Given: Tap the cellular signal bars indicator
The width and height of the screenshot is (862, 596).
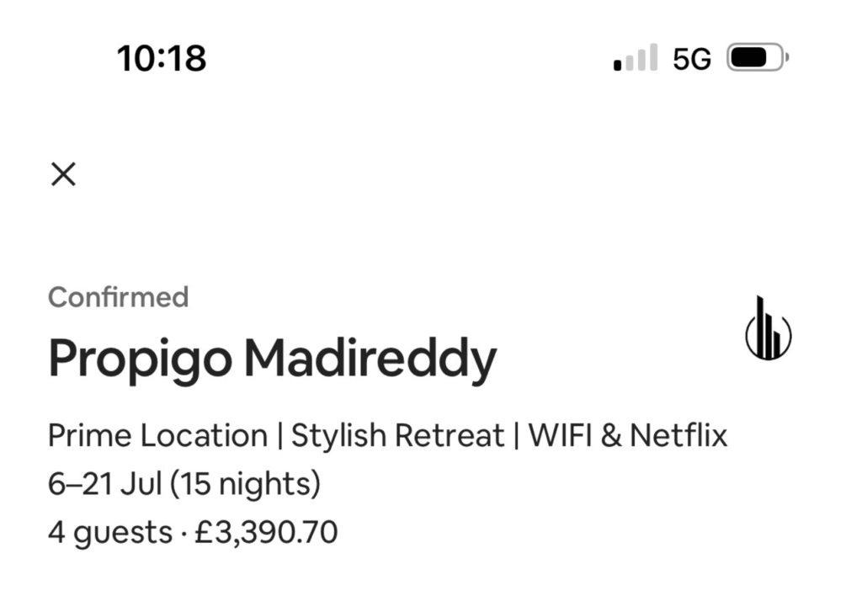Looking at the screenshot, I should (636, 59).
